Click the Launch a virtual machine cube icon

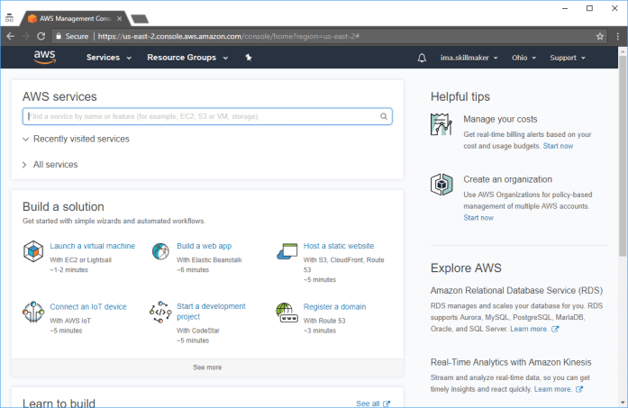pos(33,251)
